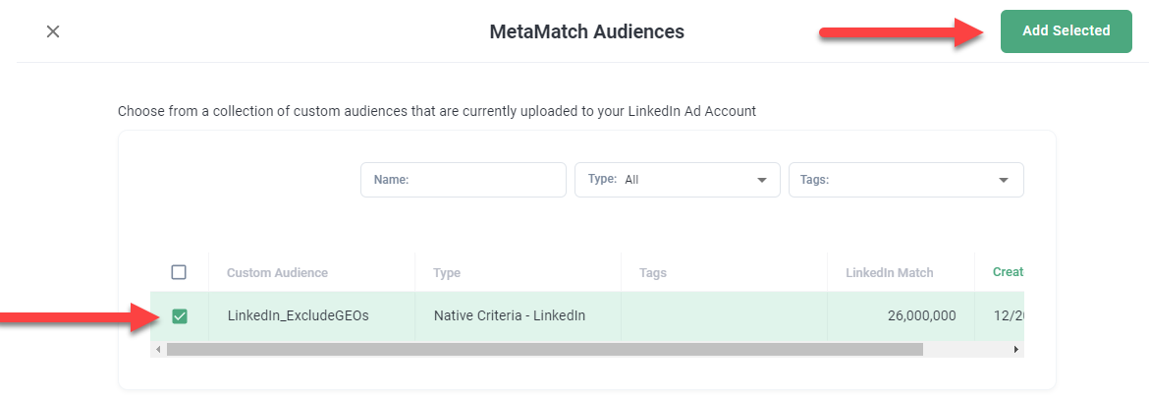
Task: Click the horizontal scrollbar thumb
Action: 545,349
